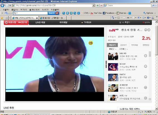
Task: Open the Games toolbar dropdown
Action: click(x=122, y=13)
